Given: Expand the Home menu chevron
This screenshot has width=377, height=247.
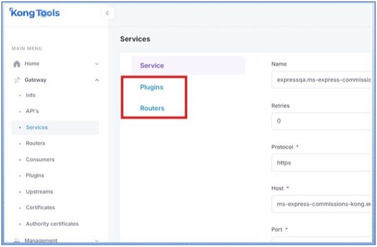Looking at the screenshot, I should 97,64.
